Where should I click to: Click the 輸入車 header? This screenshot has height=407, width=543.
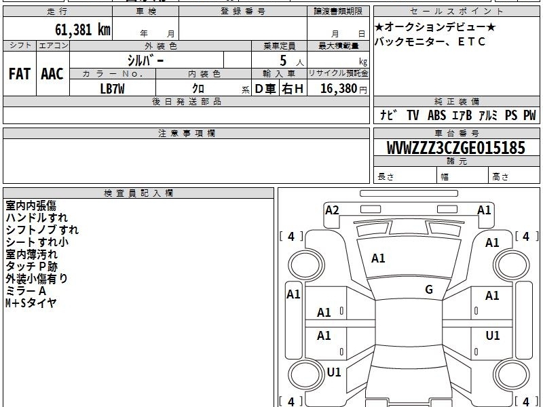pyautogui.click(x=279, y=74)
